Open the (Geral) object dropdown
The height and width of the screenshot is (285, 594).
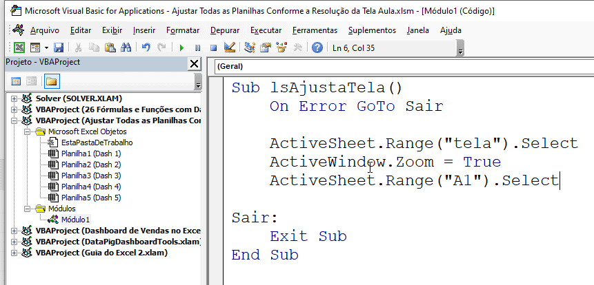(x=400, y=67)
